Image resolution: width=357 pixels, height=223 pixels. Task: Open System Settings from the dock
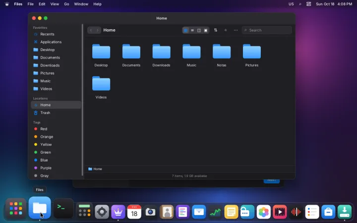point(102,212)
